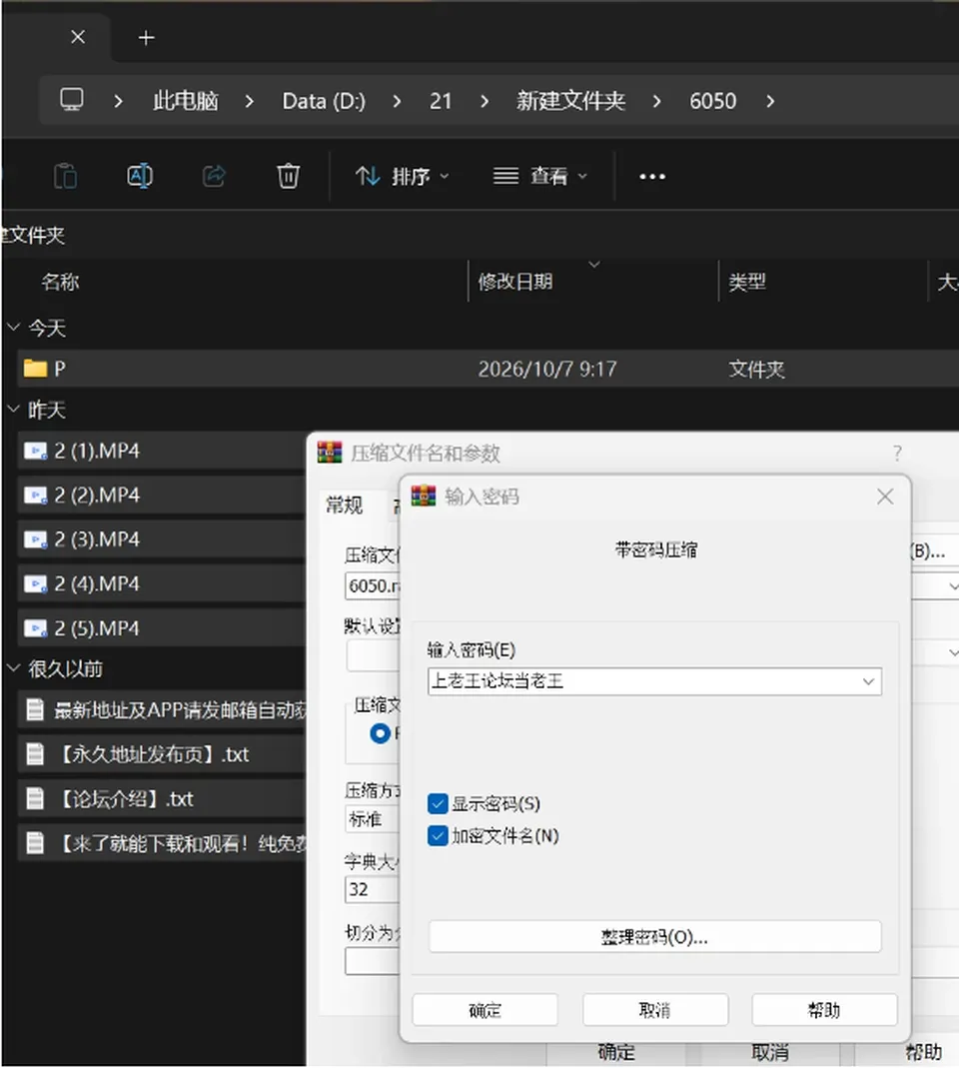The height and width of the screenshot is (1068, 959).
Task: Click the 整理密码(O)... button
Action: [654, 937]
